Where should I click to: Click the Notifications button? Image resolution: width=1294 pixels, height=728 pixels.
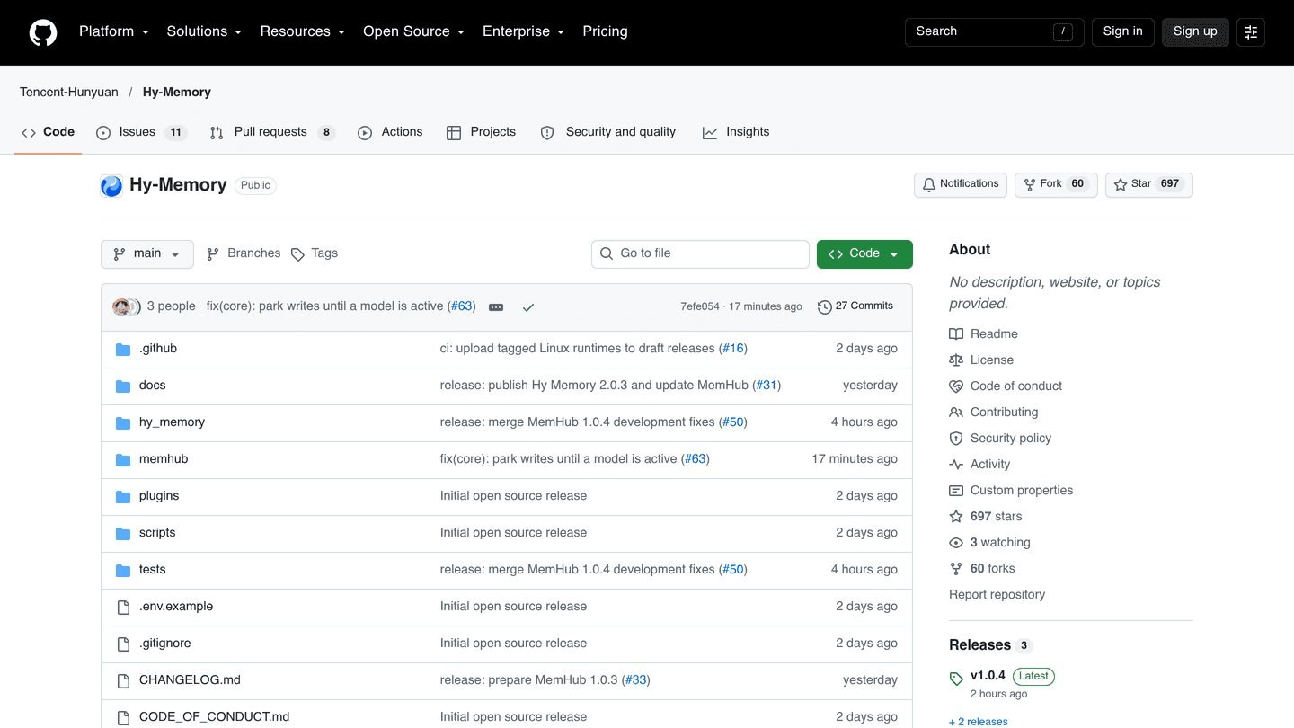coord(961,185)
